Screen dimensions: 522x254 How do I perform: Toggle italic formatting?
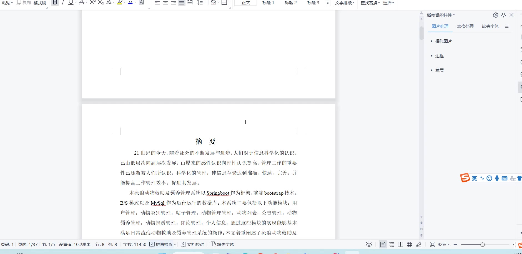[63, 2]
